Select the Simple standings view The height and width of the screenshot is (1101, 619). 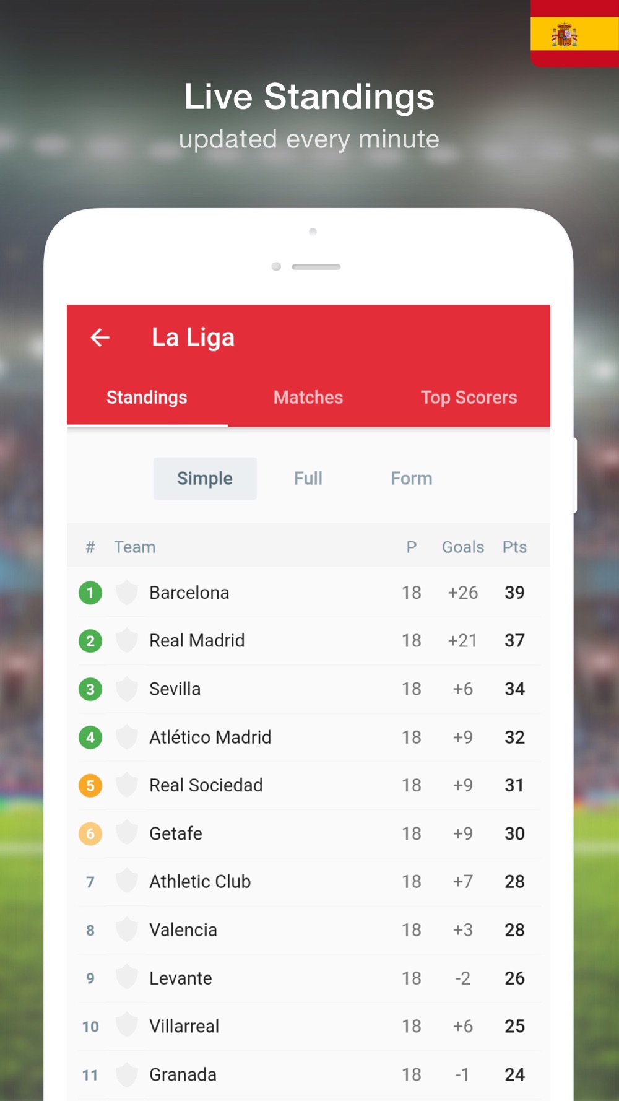coord(205,479)
